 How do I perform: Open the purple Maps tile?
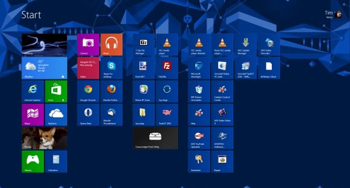click(33, 115)
